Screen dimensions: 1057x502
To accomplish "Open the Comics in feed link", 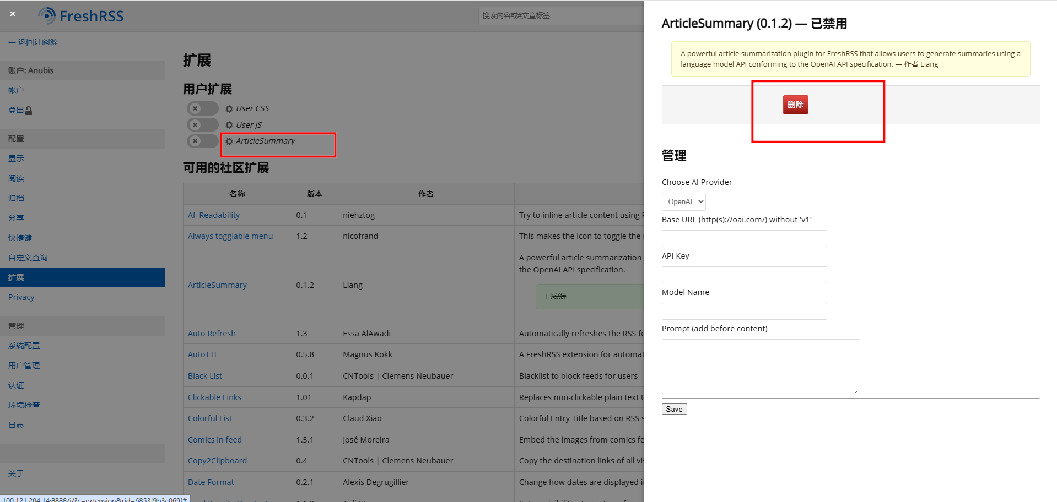I will click(x=215, y=440).
